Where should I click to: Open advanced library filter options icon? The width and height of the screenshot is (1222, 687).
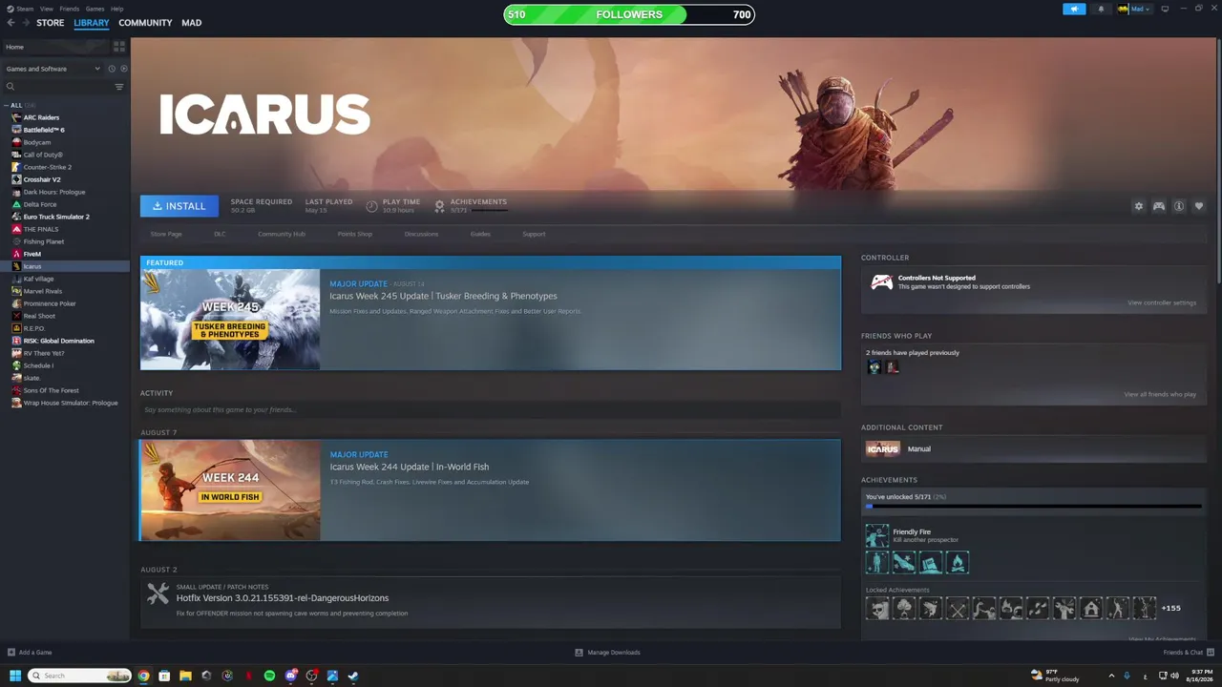(x=119, y=87)
